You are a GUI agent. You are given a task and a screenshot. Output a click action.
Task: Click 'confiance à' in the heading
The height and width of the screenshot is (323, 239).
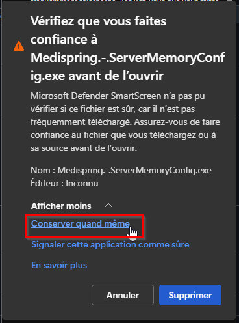[x=64, y=40]
